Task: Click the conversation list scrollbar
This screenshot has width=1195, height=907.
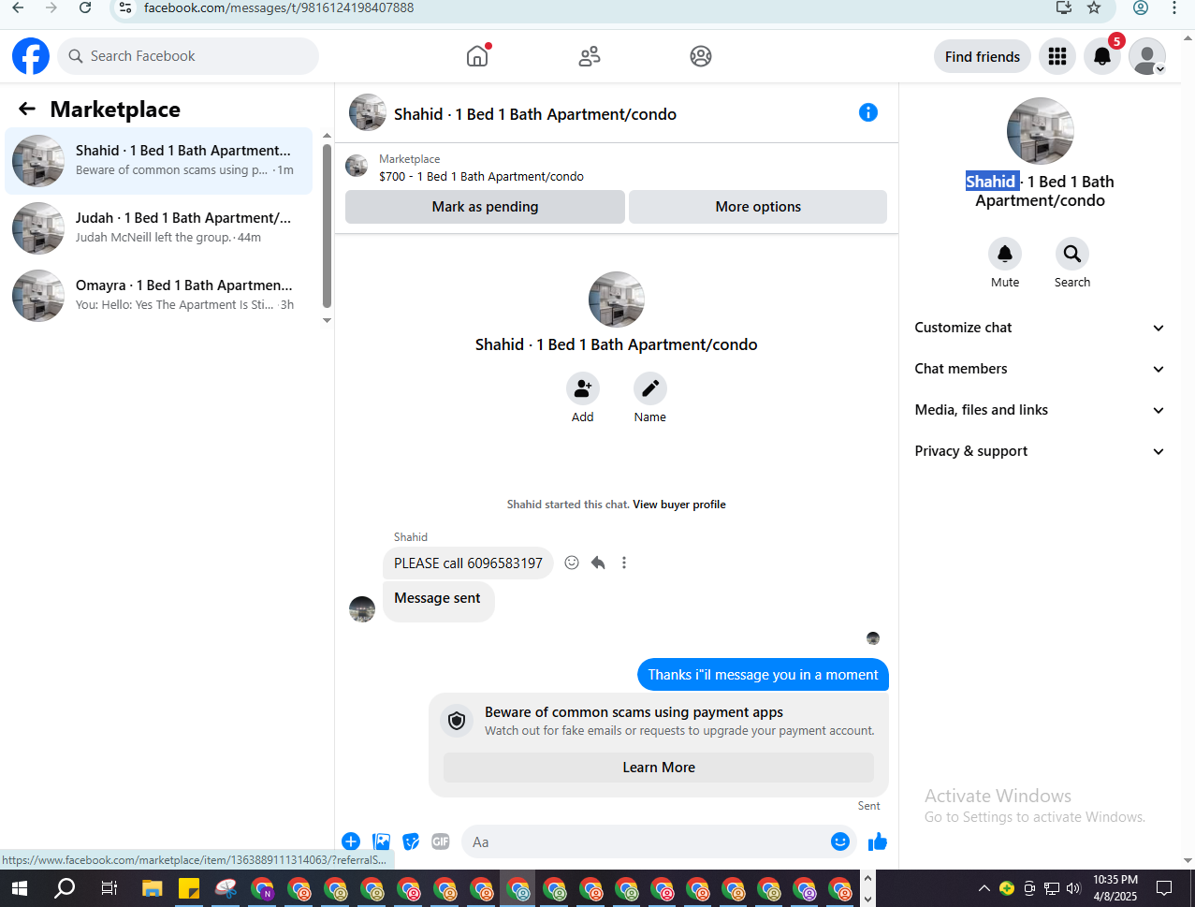Action: [327, 226]
